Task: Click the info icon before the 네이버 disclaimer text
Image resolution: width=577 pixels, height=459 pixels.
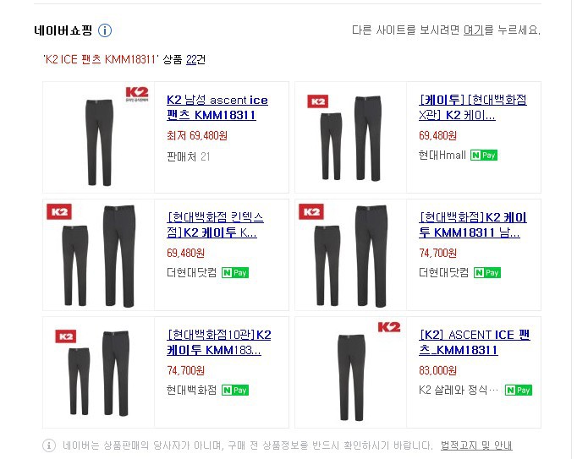Action: pos(49,445)
